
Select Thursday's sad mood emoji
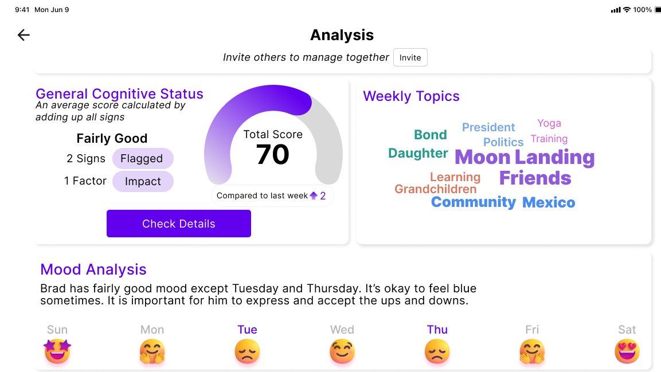(x=437, y=351)
